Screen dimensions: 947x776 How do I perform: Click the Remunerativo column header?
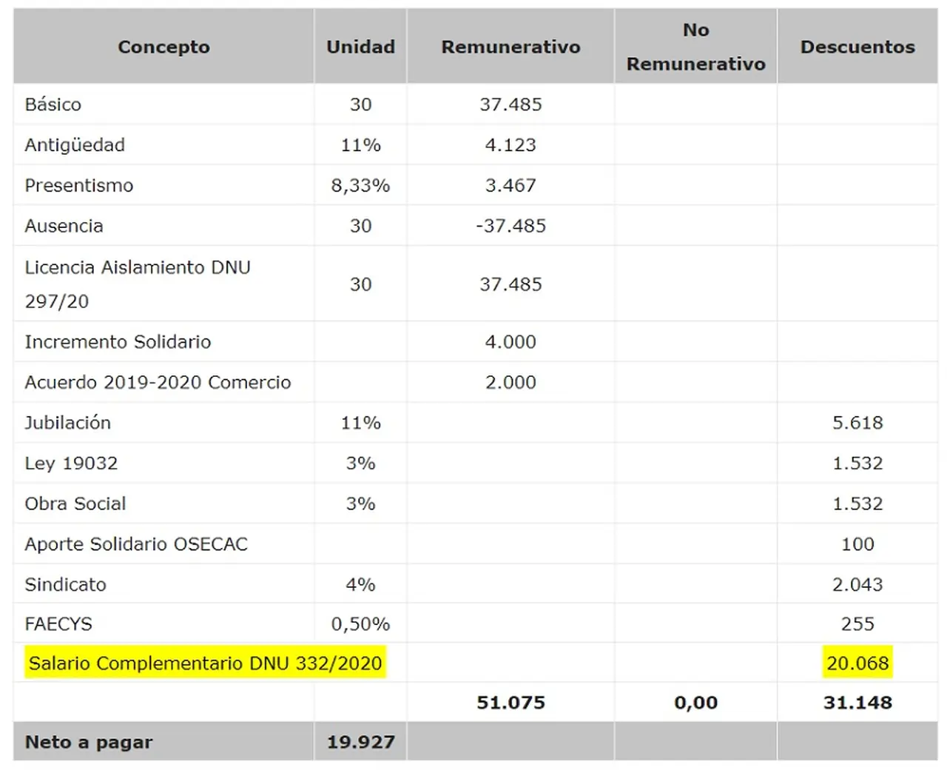click(510, 47)
